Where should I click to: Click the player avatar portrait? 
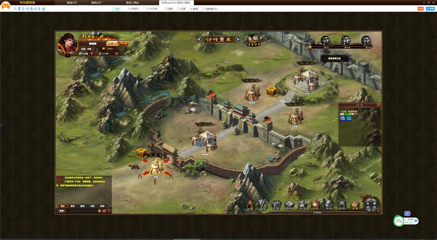tap(66, 45)
